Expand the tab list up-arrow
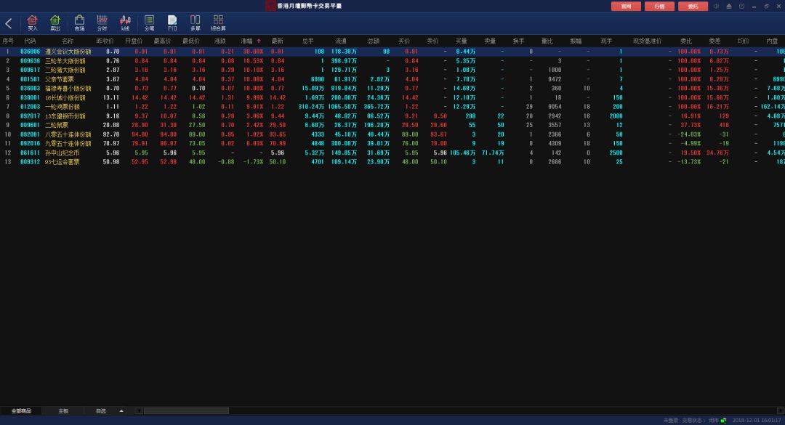The image size is (785, 425). (121, 411)
